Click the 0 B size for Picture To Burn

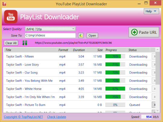100,105
